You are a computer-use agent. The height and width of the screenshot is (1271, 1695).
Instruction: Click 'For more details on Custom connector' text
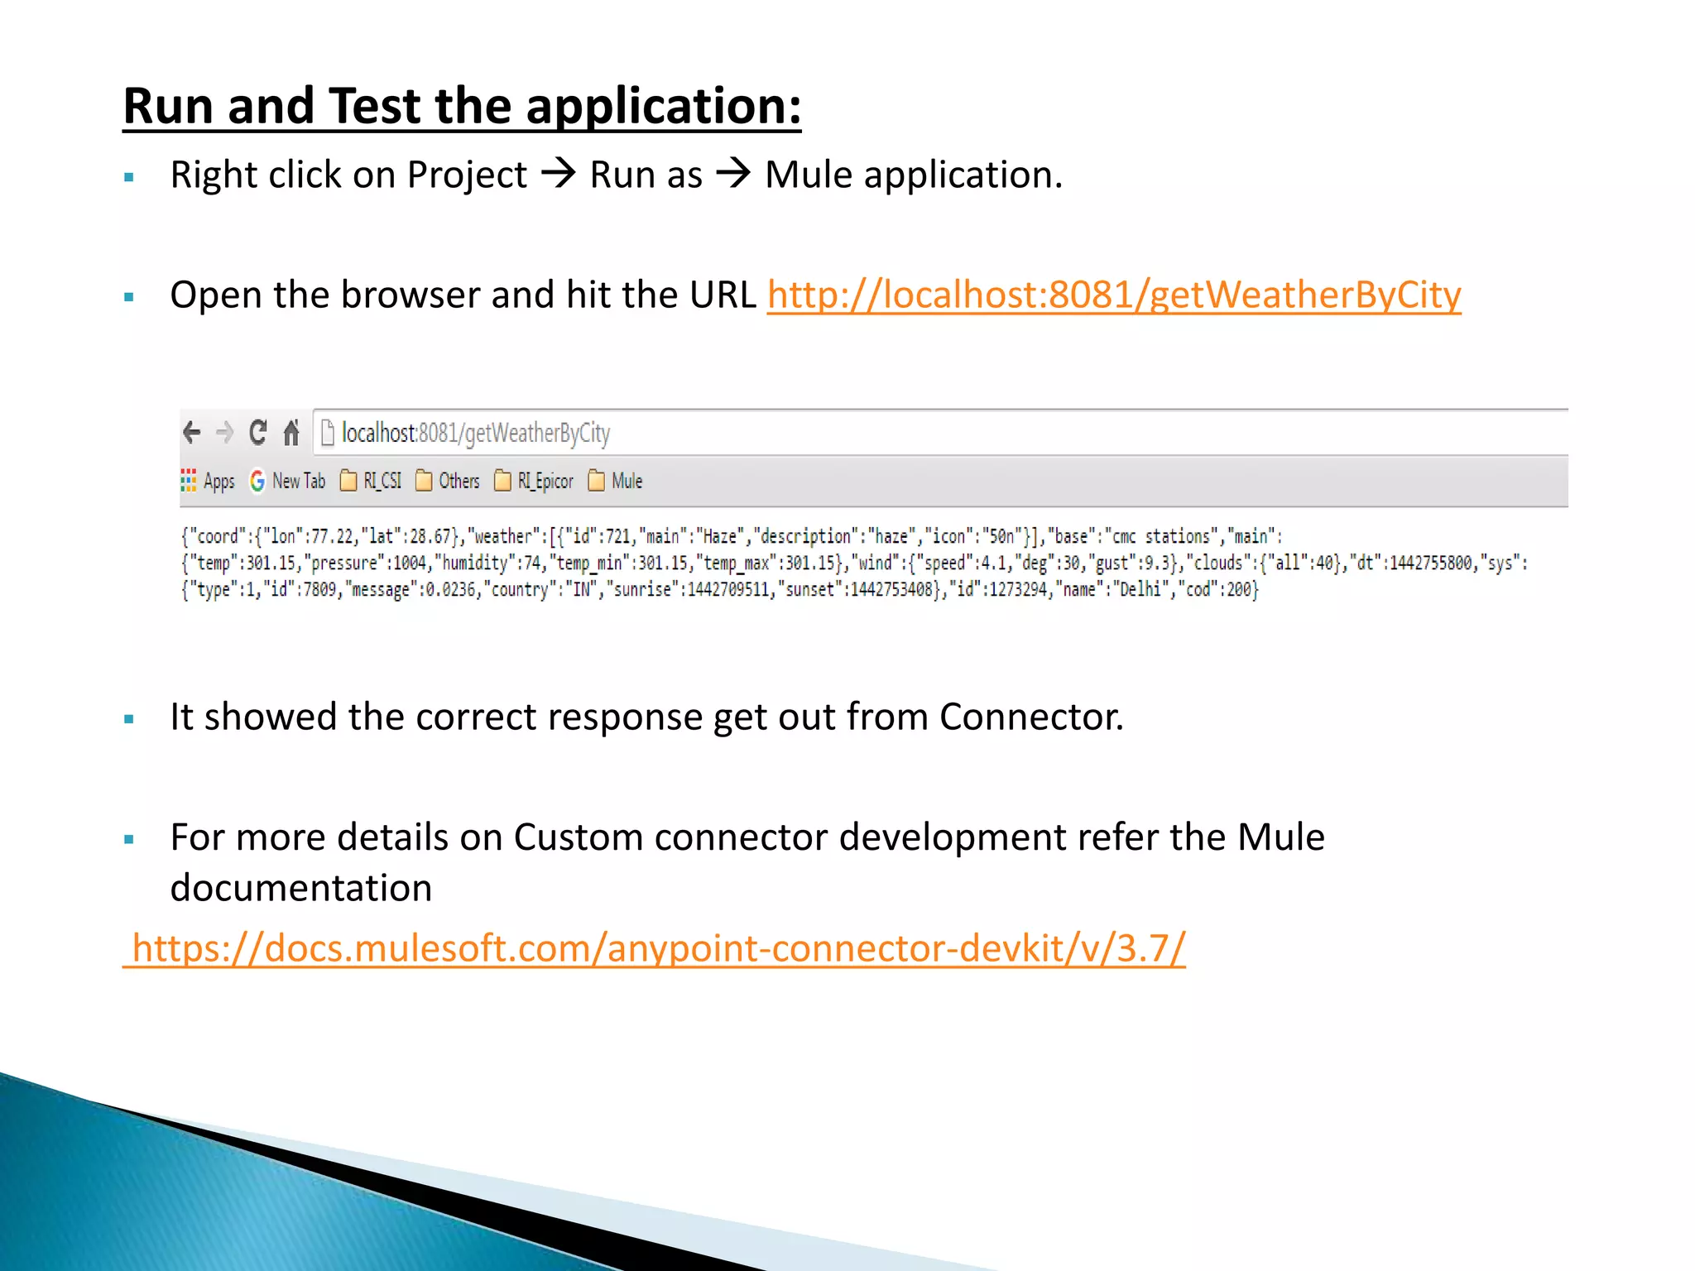tap(747, 862)
